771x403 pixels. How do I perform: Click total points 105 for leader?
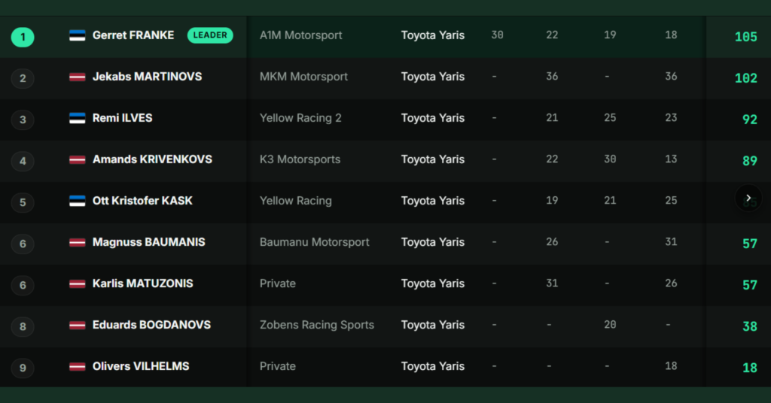(745, 37)
